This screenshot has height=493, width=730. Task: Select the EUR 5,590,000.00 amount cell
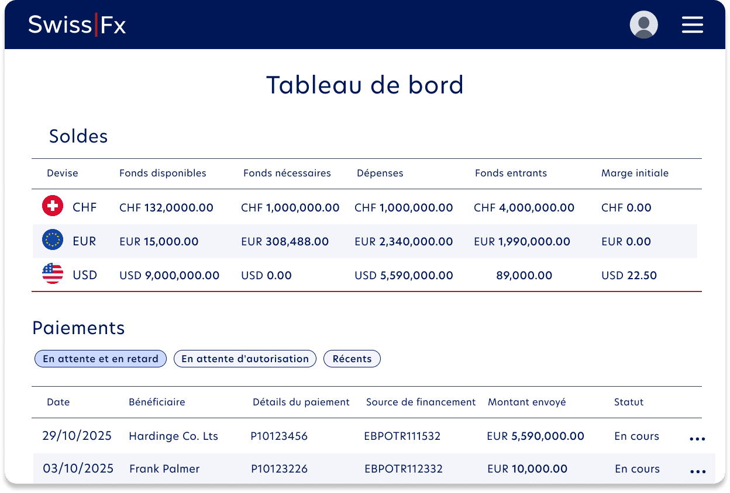535,436
